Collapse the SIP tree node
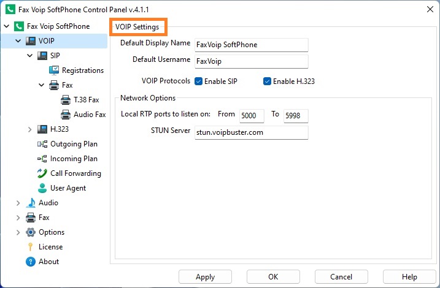The image size is (440, 288). tap(29, 56)
